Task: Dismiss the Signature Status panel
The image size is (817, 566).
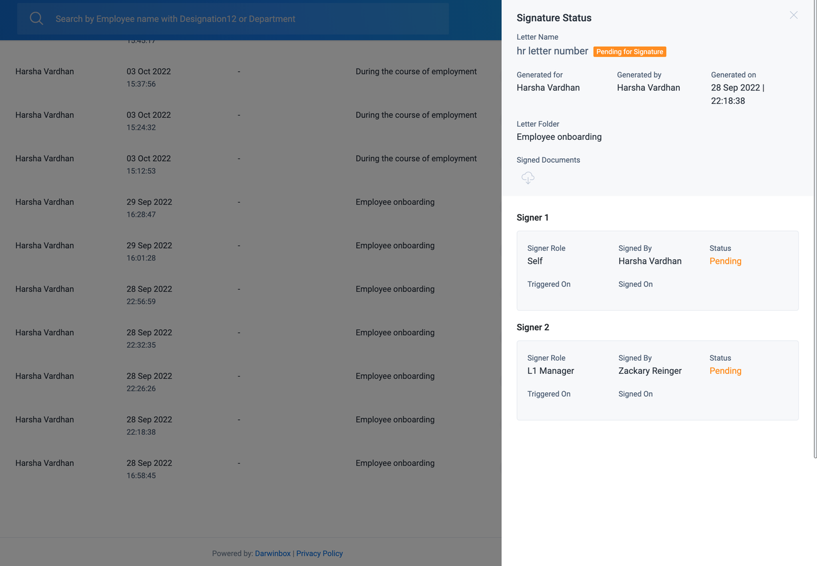Action: click(x=794, y=15)
